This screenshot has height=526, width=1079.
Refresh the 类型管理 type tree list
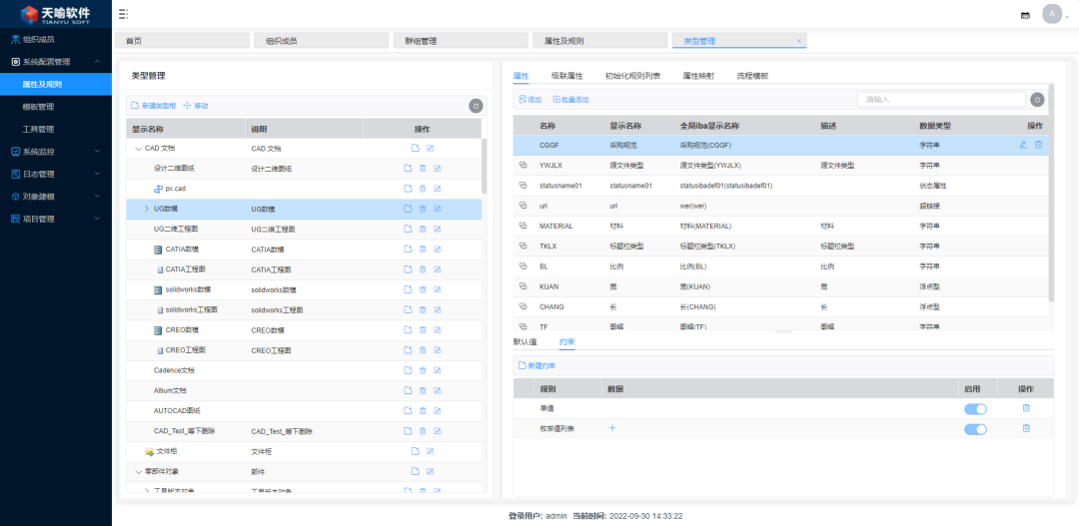(x=476, y=106)
